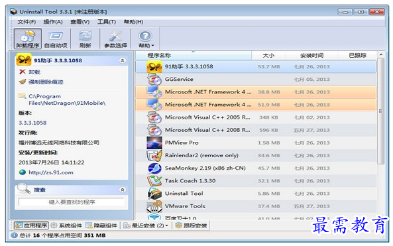Select the Microsoft Visual C++ 2005 row
The image size is (393, 246).
[256, 117]
